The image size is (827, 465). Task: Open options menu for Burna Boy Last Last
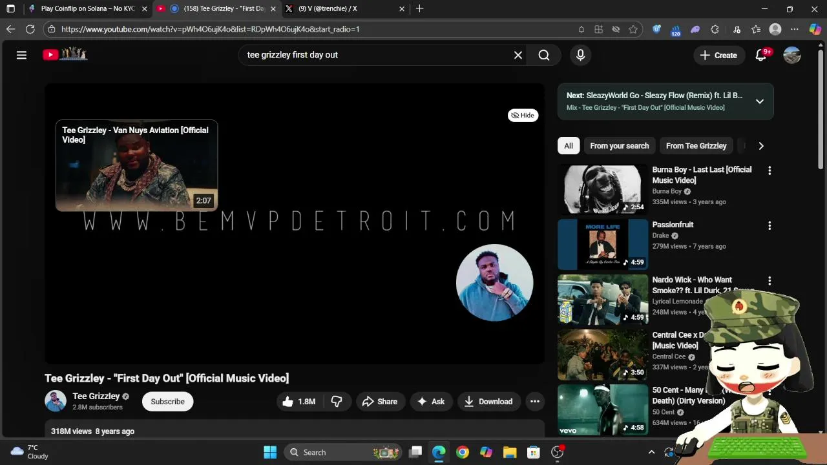(x=769, y=170)
